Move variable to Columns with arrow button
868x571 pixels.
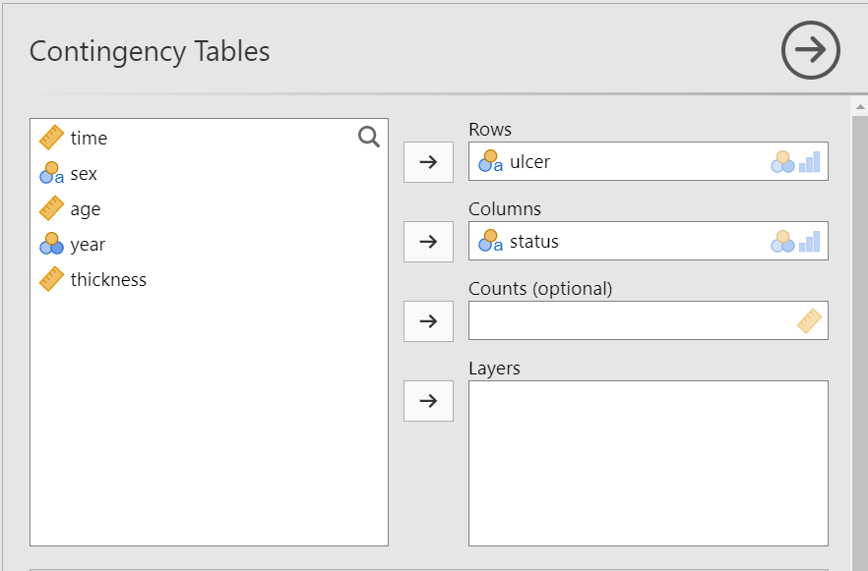coord(428,242)
